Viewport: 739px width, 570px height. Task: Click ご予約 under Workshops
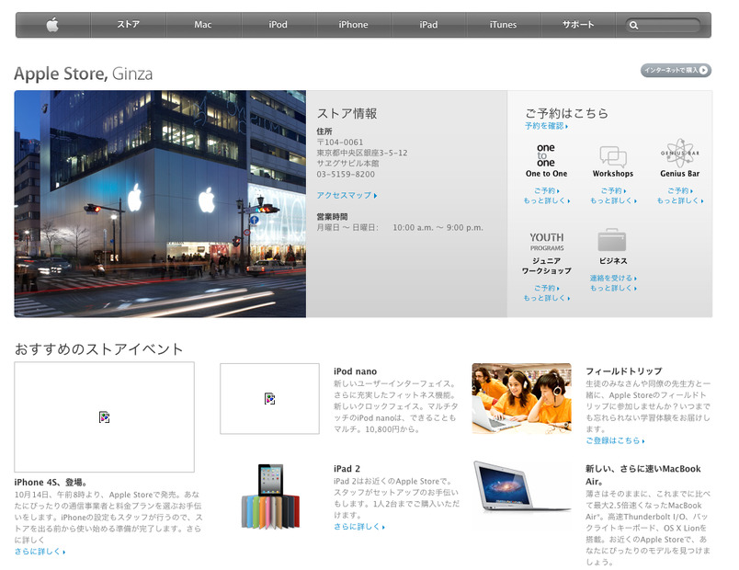tap(614, 191)
